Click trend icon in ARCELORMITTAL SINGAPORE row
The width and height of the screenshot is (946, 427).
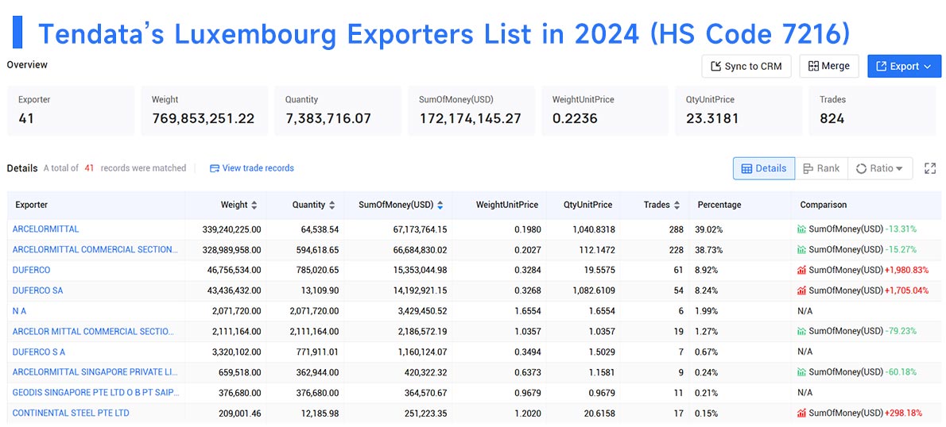[801, 372]
